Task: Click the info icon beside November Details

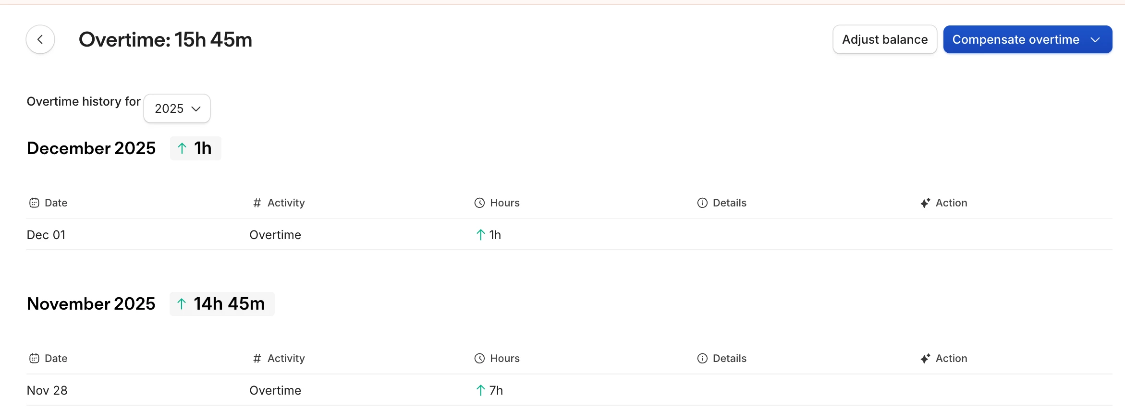Action: [702, 359]
